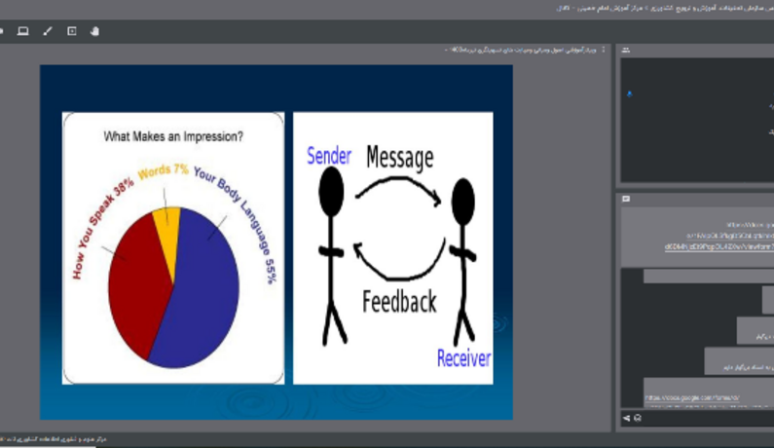The width and height of the screenshot is (774, 448).
Task: Open the share pod options three-dots menu
Action: click(604, 50)
